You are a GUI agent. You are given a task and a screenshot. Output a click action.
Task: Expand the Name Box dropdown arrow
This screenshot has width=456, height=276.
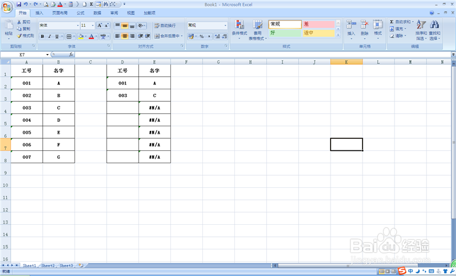tap(47, 55)
